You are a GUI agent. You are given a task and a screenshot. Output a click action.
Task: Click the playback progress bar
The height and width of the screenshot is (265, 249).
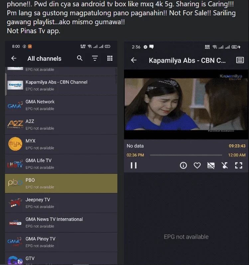[186, 155]
